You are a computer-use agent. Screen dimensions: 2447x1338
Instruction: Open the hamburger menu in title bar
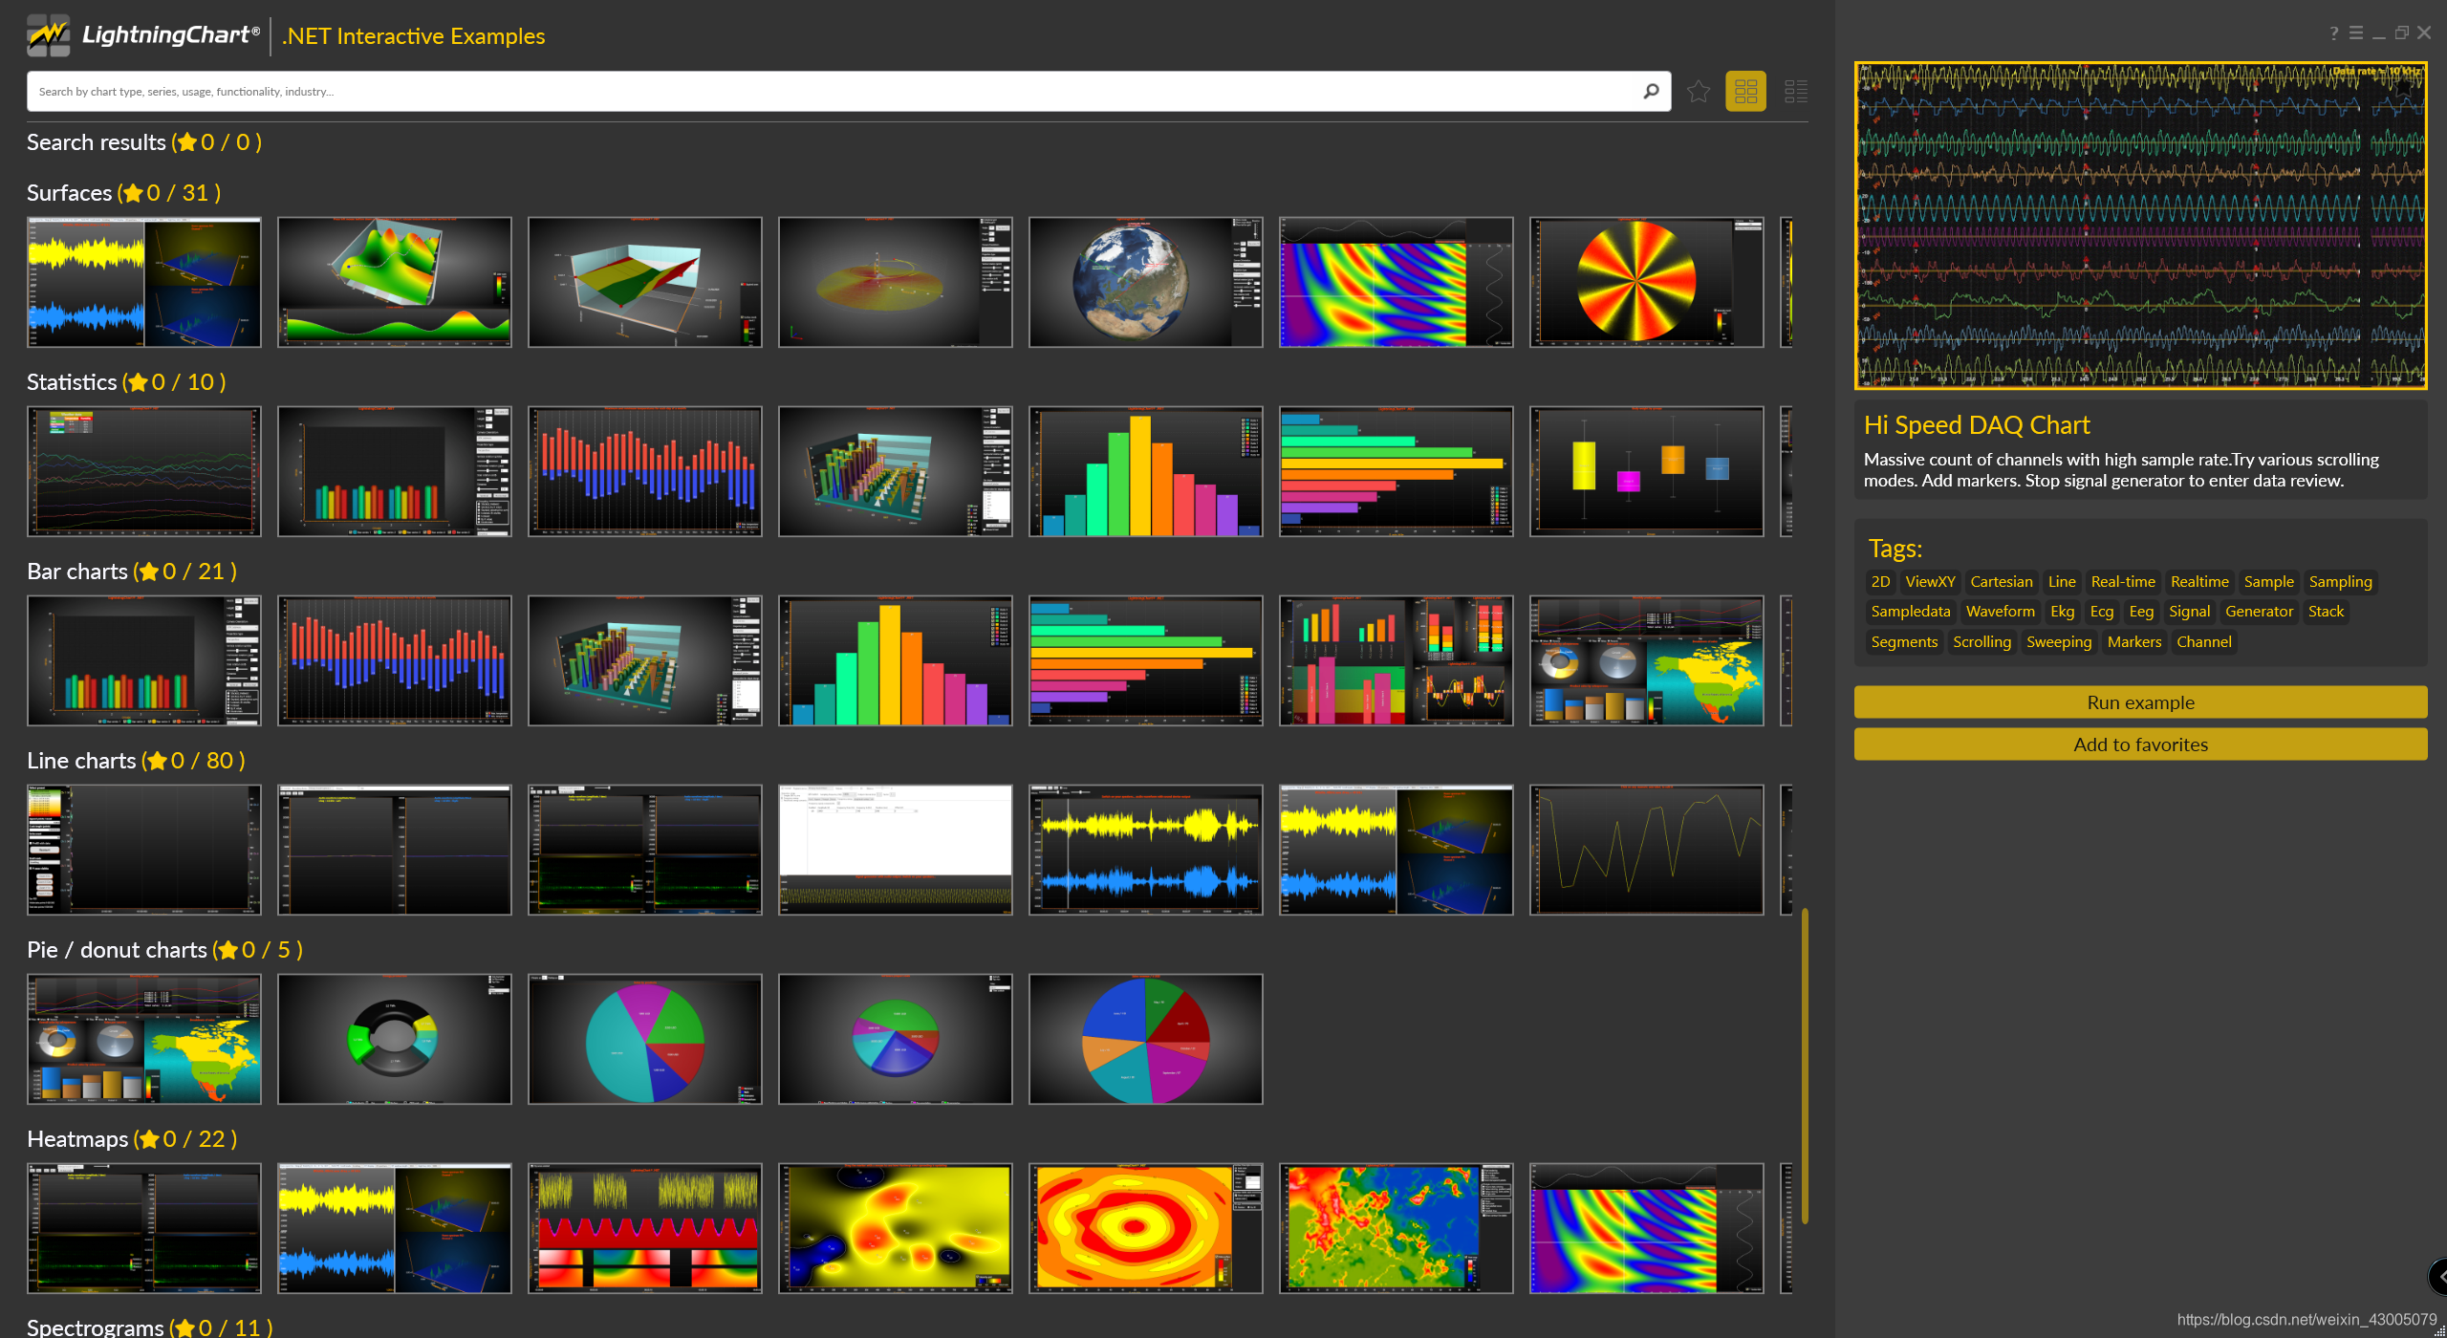(x=2356, y=33)
